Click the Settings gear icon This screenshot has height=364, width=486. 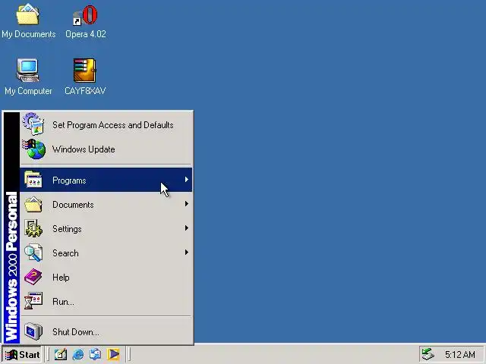point(33,228)
